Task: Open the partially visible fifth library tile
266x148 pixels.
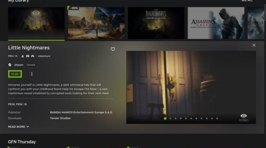Action: pyautogui.click(x=256, y=23)
